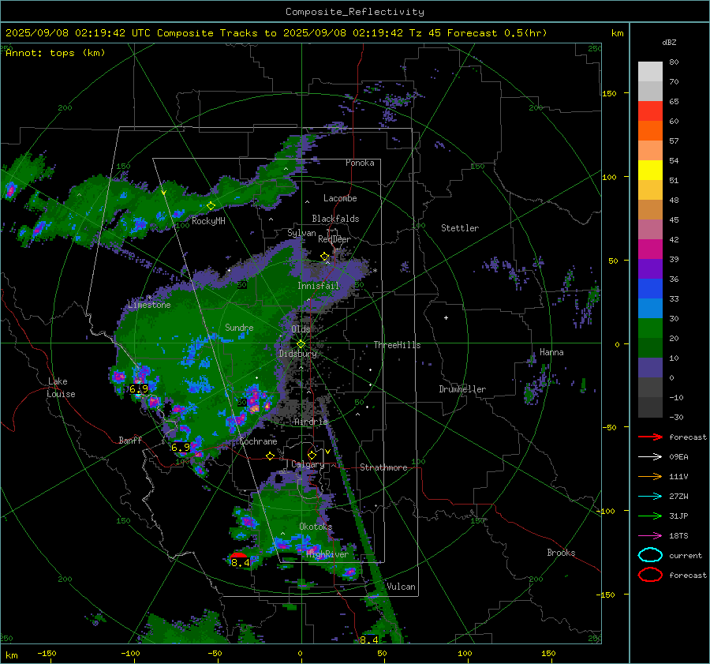Viewport: 710px width, 664px height.
Task: Click the red forecast storm cell above 8.4
Action: [x=238, y=556]
